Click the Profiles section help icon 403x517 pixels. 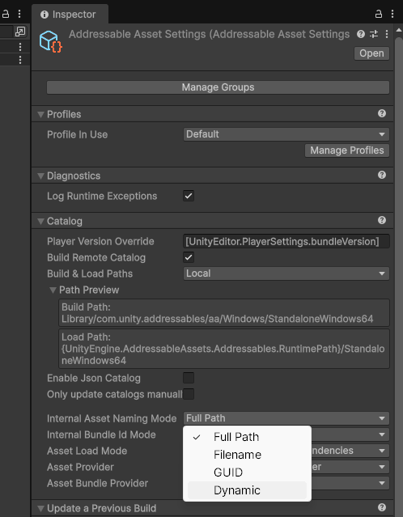[382, 113]
